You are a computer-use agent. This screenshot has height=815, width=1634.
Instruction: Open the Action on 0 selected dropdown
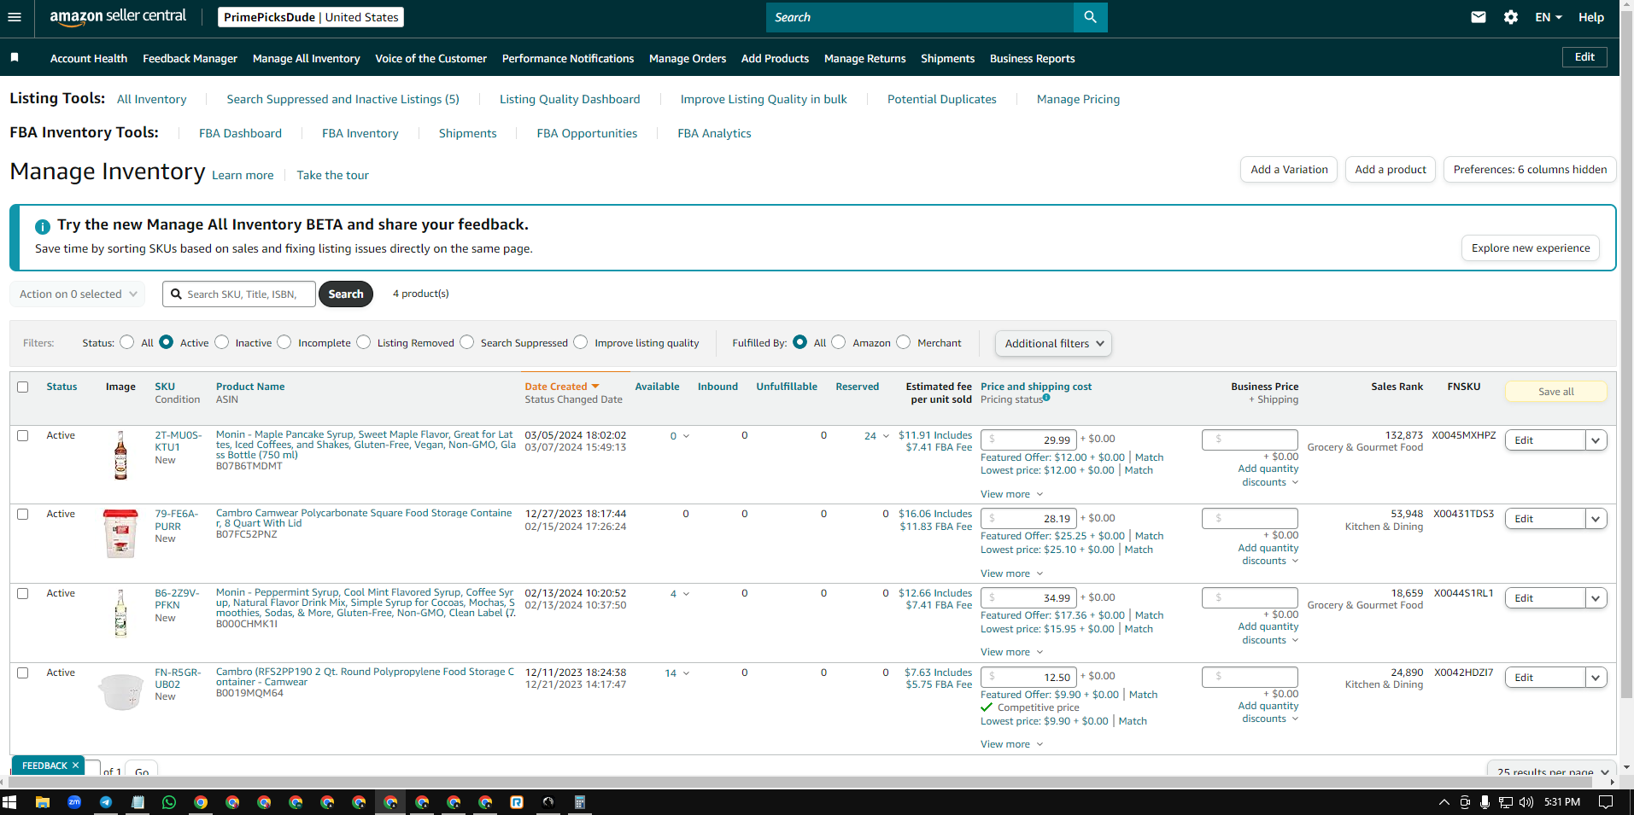[77, 294]
